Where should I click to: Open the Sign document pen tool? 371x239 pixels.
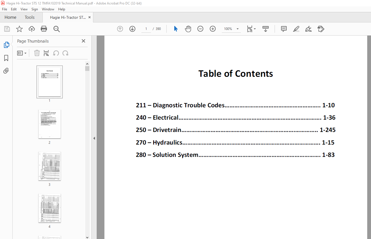(x=308, y=29)
